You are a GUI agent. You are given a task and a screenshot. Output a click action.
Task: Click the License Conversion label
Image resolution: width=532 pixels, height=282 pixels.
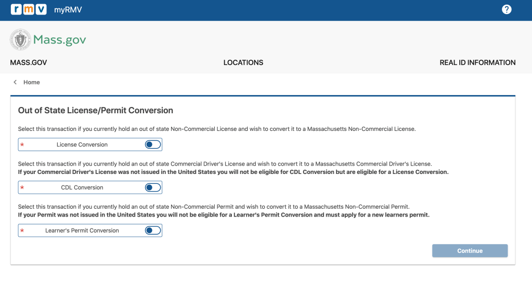(x=82, y=145)
